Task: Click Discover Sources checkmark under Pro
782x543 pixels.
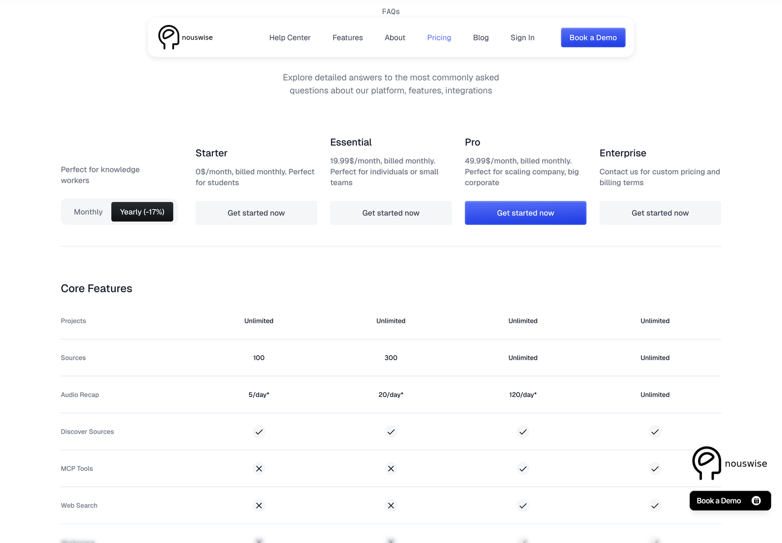Action: 523,432
